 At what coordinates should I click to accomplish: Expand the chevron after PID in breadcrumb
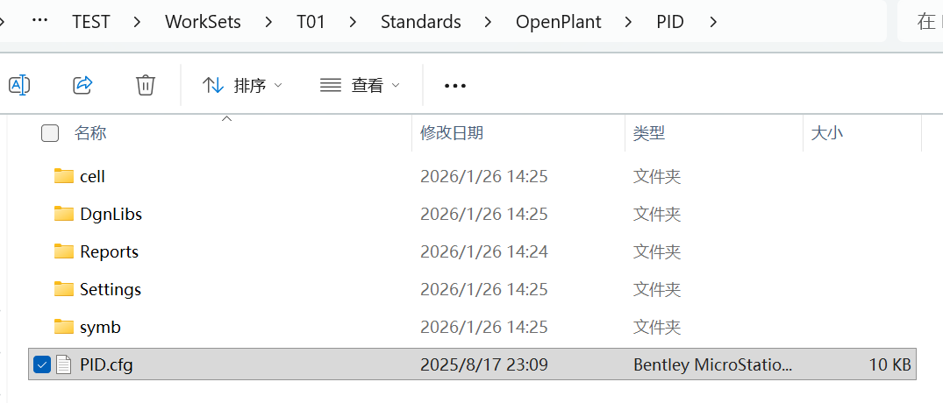tap(713, 22)
